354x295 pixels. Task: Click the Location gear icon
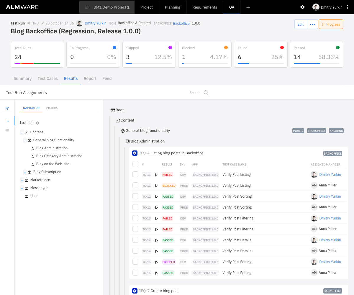pos(38,123)
